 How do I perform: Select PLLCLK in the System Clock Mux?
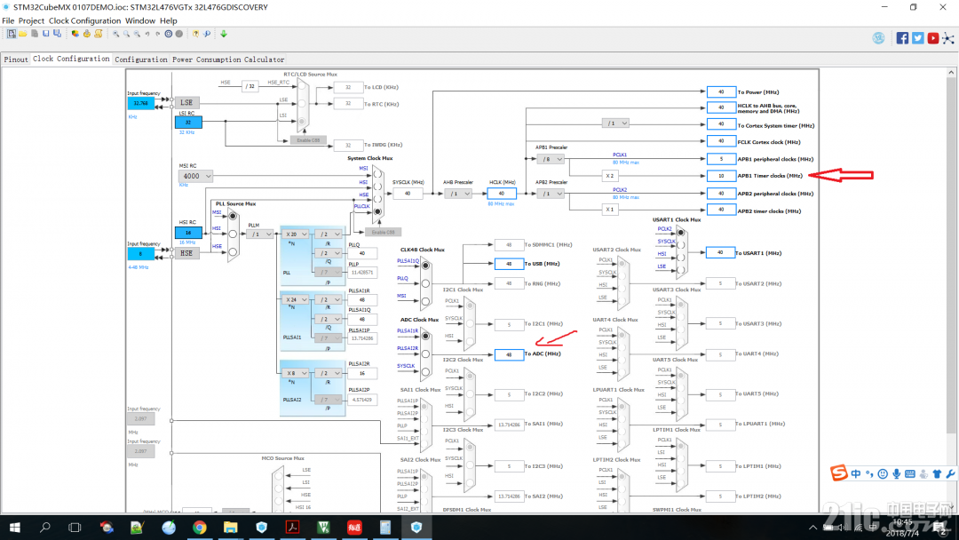(377, 211)
